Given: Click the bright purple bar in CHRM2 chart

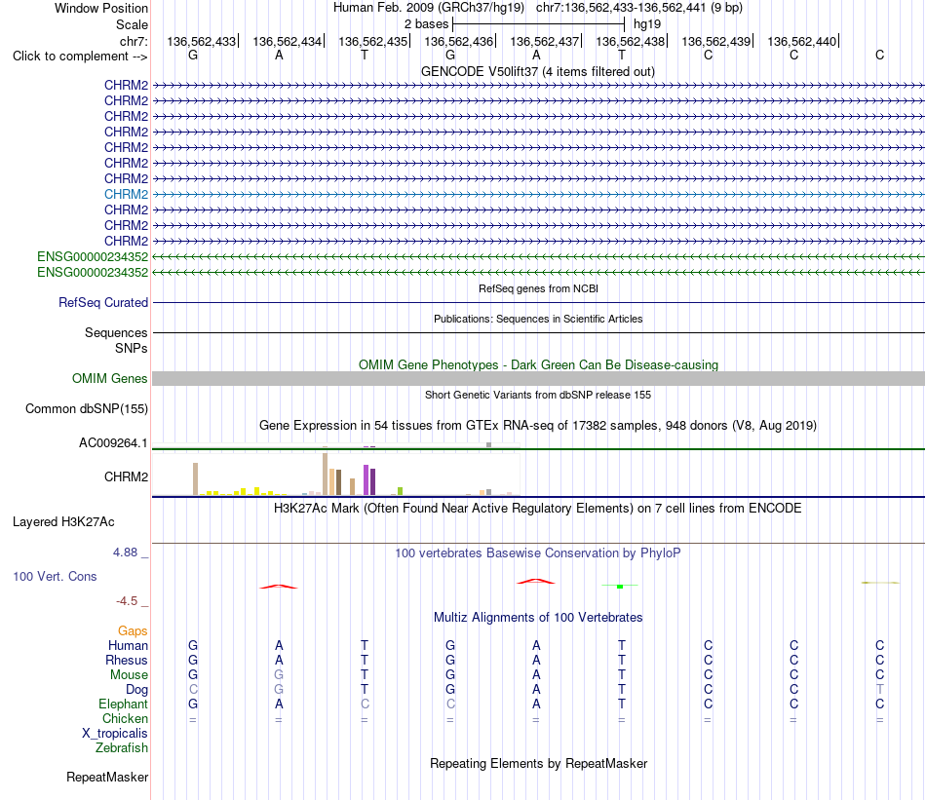Looking at the screenshot, I should 367,479.
